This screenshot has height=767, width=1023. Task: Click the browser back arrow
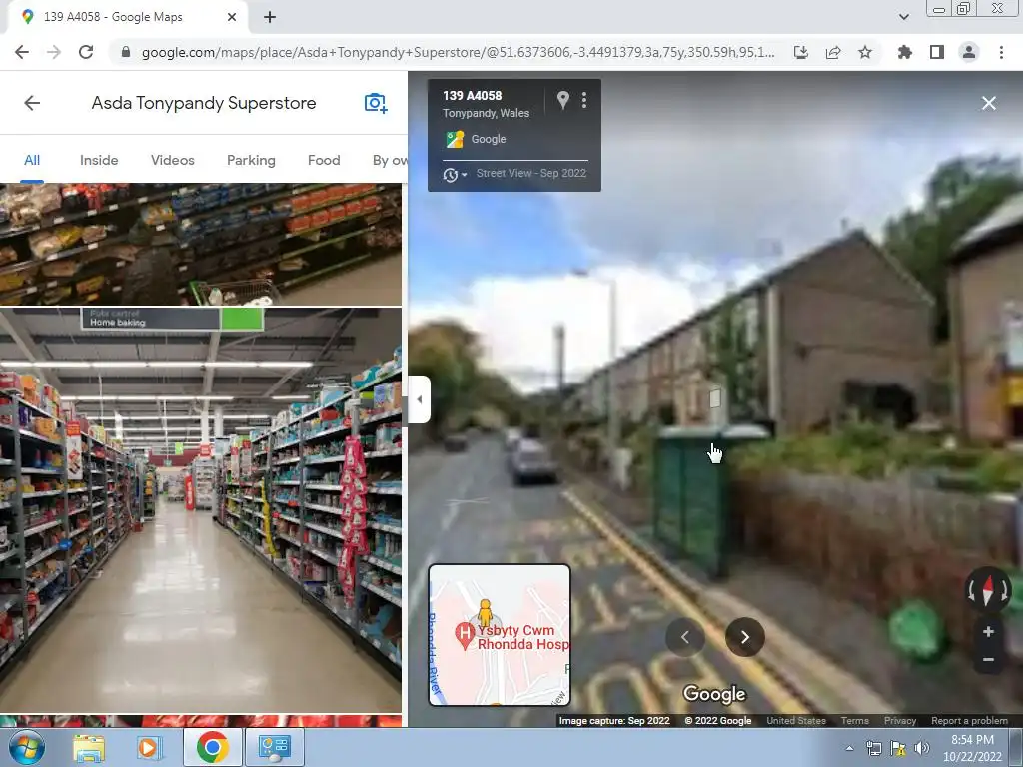[x=22, y=52]
